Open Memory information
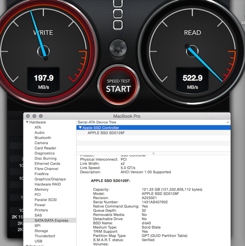The width and height of the screenshot is (245, 246). click(x=42, y=189)
